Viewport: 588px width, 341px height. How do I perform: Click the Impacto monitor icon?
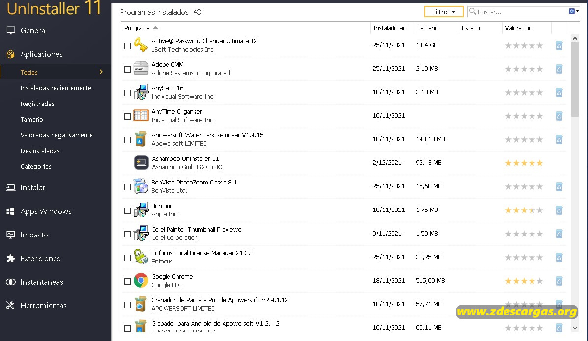(11, 235)
